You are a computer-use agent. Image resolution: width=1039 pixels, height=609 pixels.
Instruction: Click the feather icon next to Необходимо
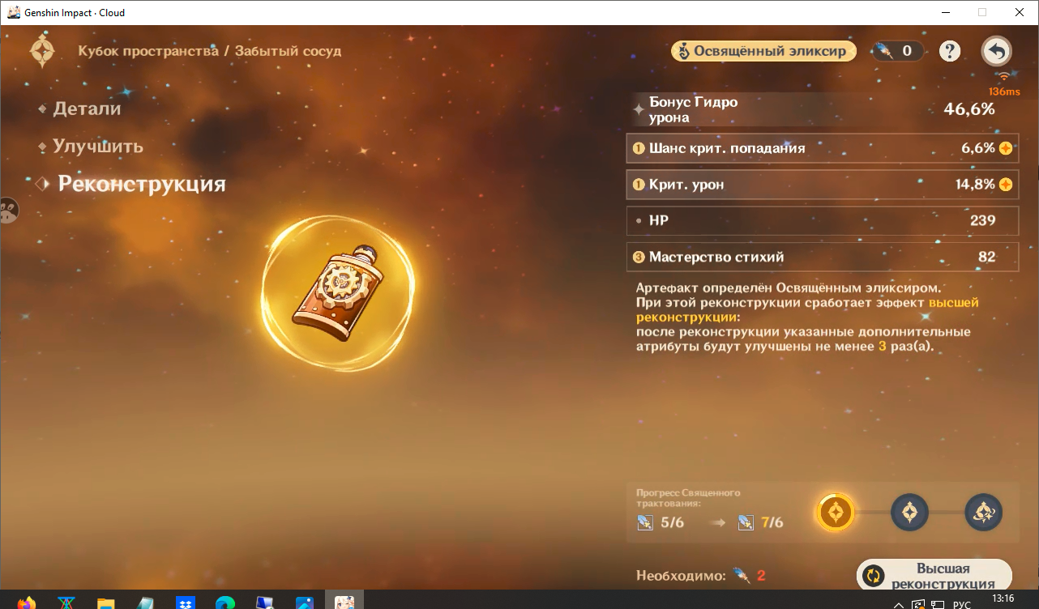pyautogui.click(x=741, y=576)
